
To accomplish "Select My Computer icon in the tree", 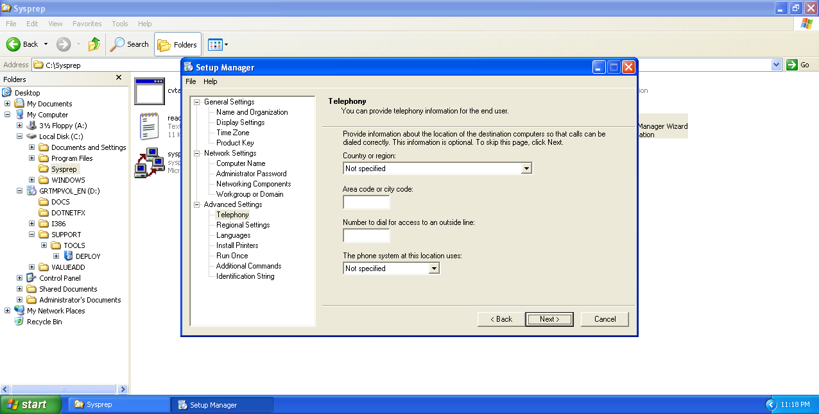I will [x=20, y=115].
